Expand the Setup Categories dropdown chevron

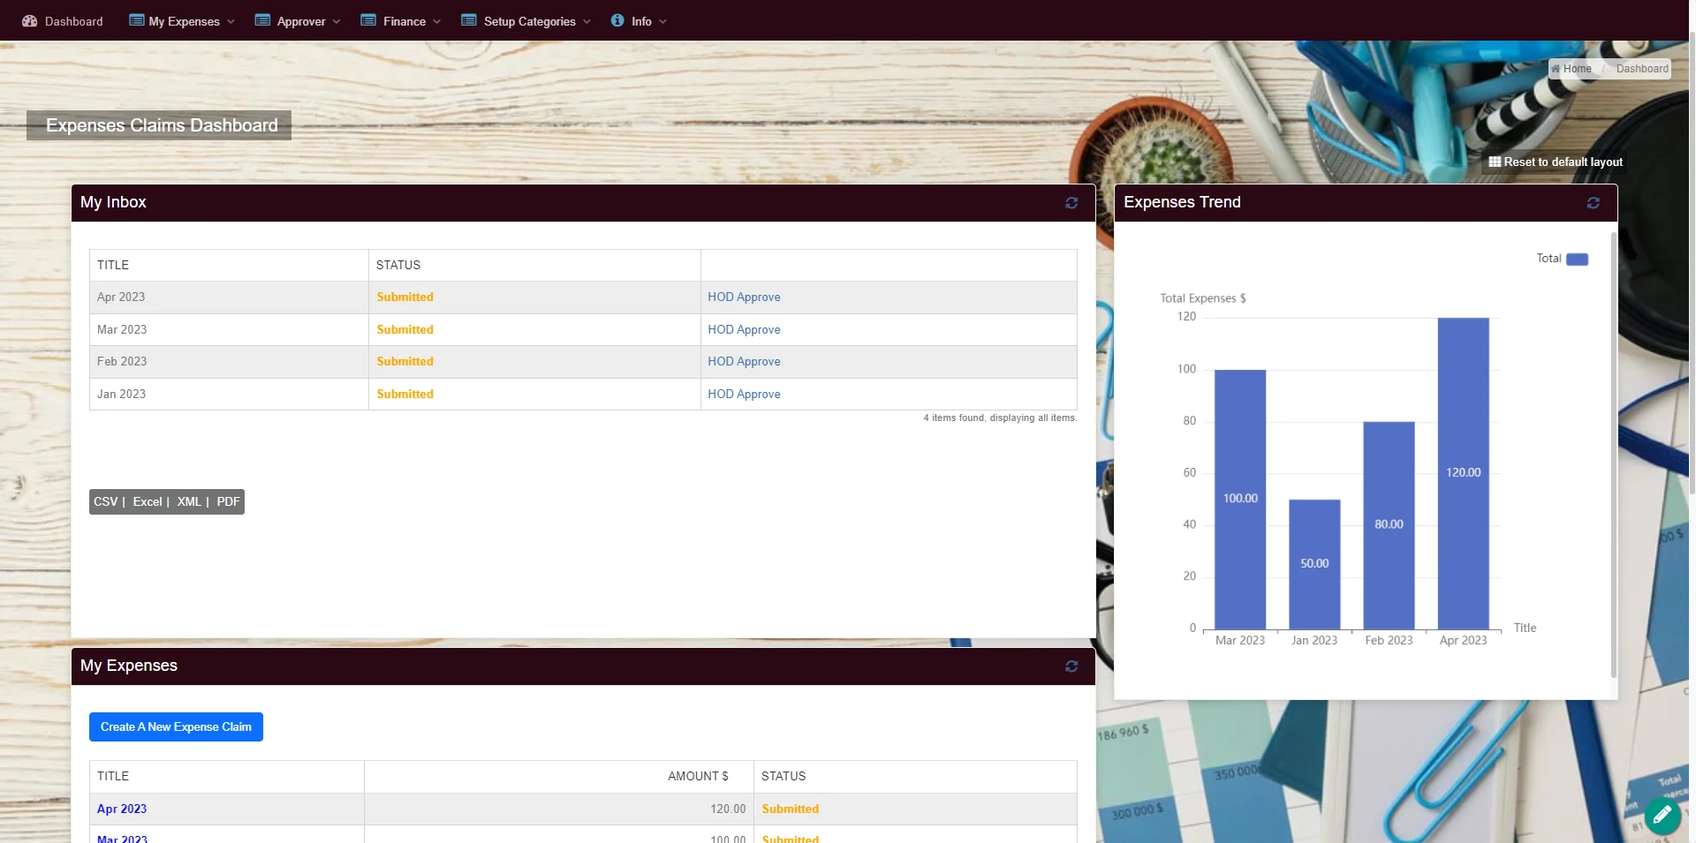(587, 22)
